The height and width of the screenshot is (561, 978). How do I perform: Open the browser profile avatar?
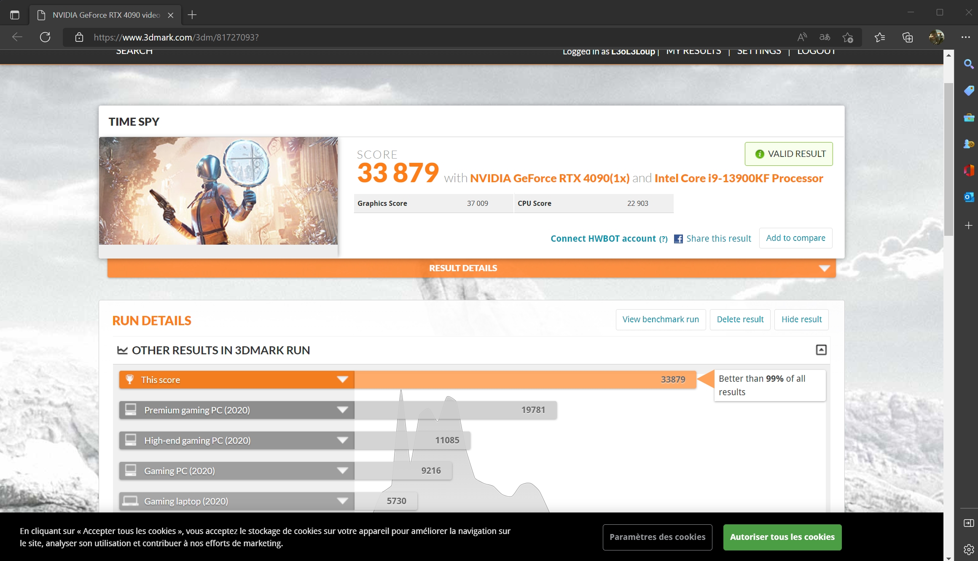936,37
